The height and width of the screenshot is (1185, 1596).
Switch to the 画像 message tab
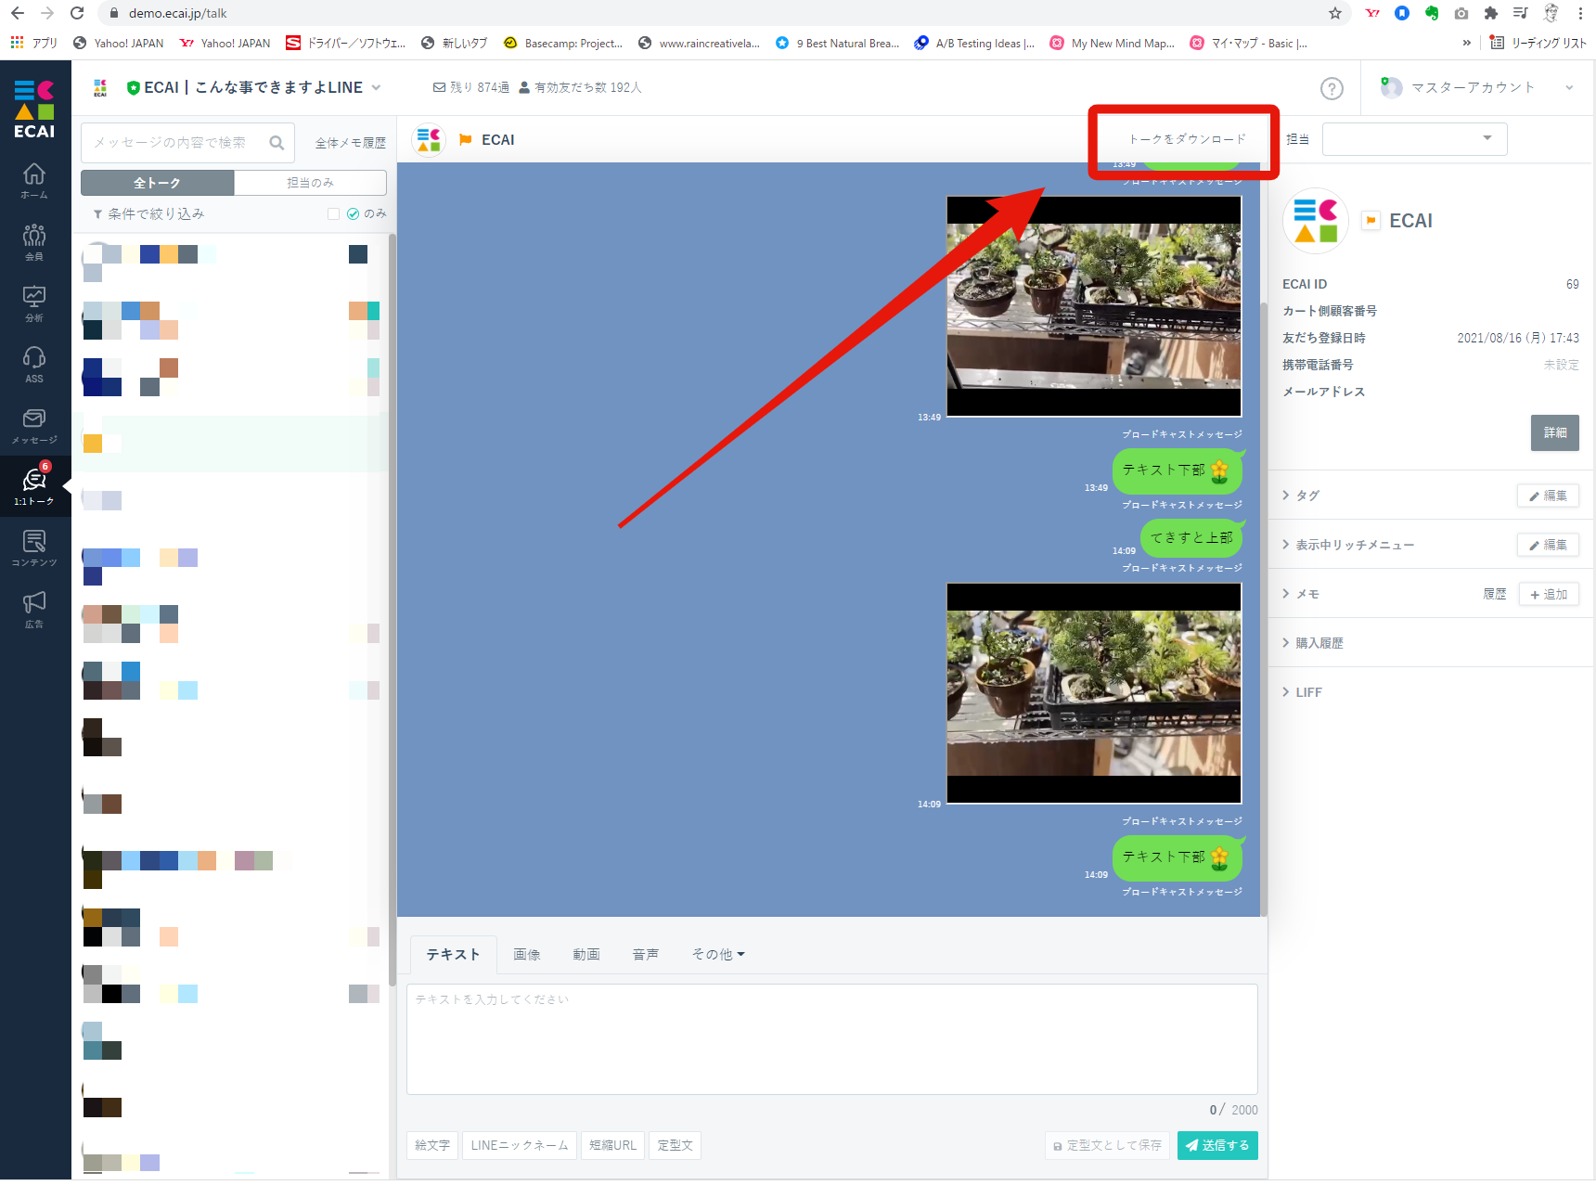[x=526, y=954]
